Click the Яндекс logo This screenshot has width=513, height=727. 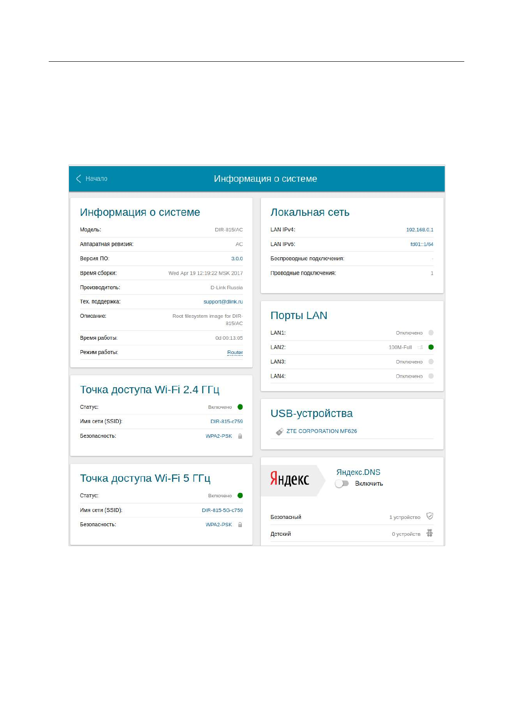point(290,479)
